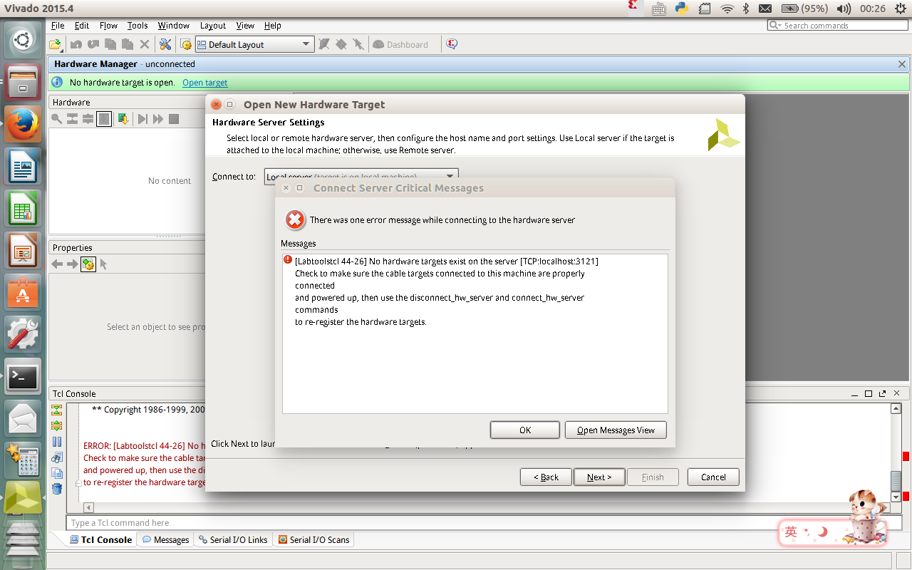The image size is (912, 570).
Task: Open the battery indicator showing 95%
Action: click(804, 9)
